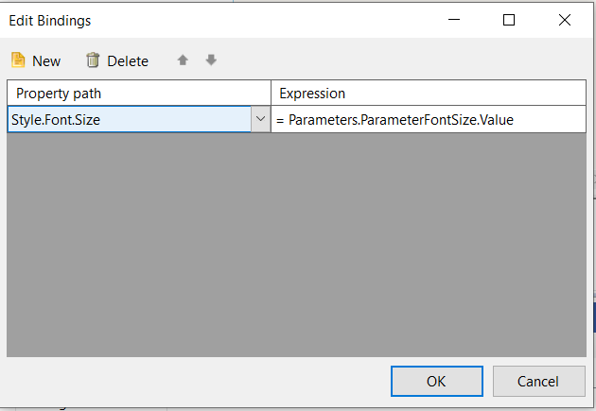Viewport: 596px width, 411px height.
Task: Move the binding up with the up arrow
Action: [x=183, y=60]
